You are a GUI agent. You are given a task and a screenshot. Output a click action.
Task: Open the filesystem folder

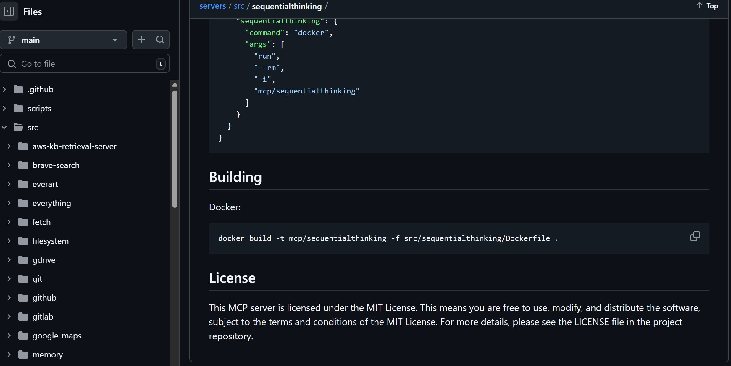51,241
